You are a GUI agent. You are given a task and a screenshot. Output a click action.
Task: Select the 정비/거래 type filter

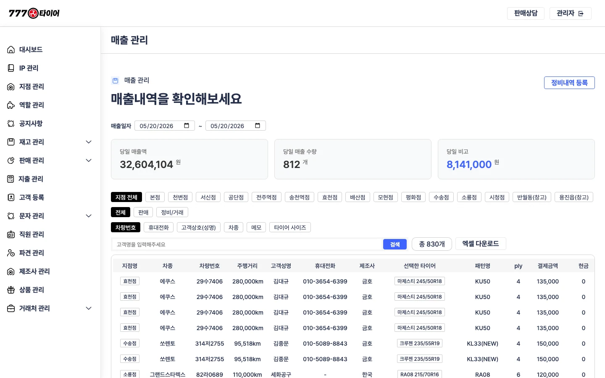click(172, 213)
